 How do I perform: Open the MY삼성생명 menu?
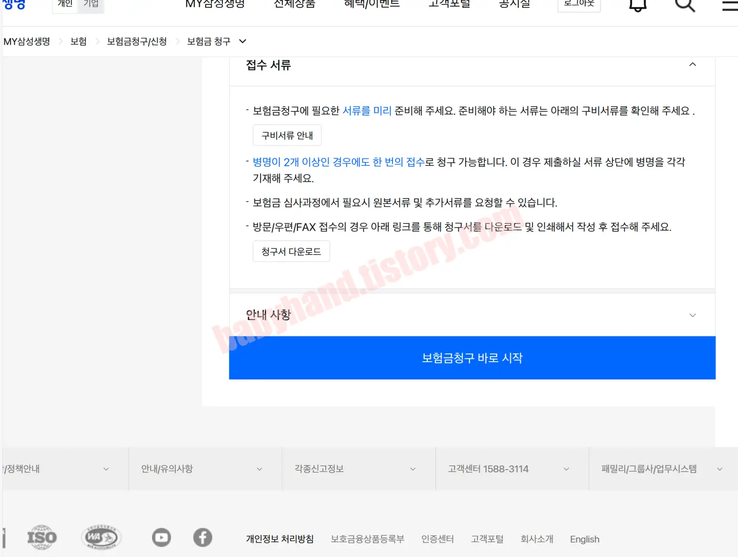pyautogui.click(x=215, y=4)
